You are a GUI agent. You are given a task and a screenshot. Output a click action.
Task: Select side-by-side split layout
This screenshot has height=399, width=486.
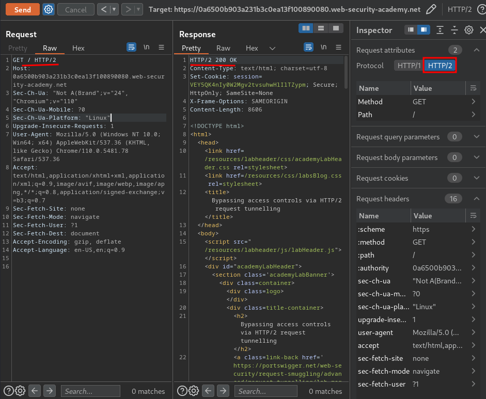click(x=306, y=28)
